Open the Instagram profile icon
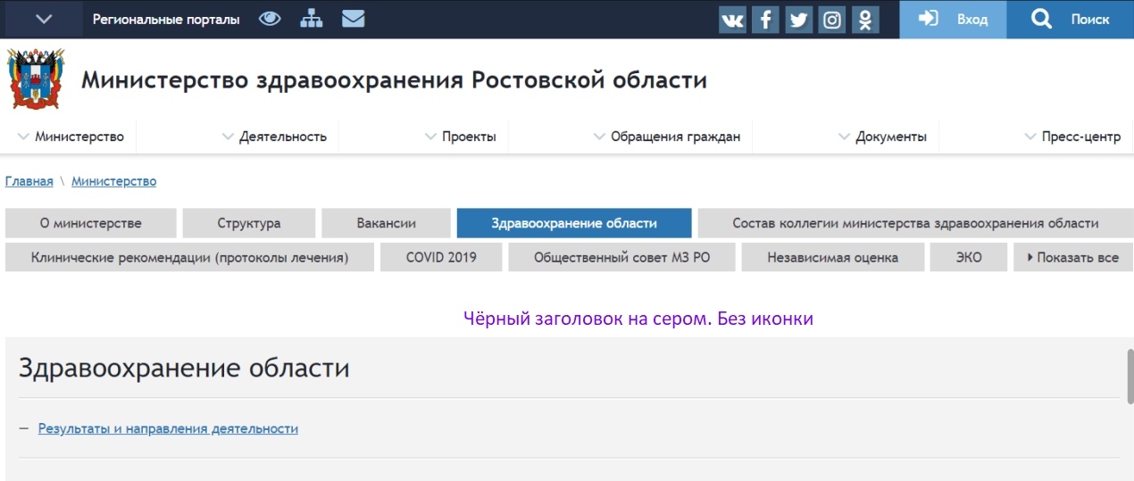Screen dimensions: 1134x481 click(x=831, y=20)
